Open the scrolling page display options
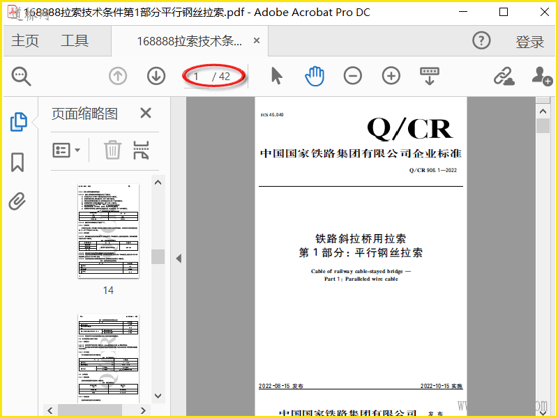This screenshot has width=558, height=418. point(430,76)
